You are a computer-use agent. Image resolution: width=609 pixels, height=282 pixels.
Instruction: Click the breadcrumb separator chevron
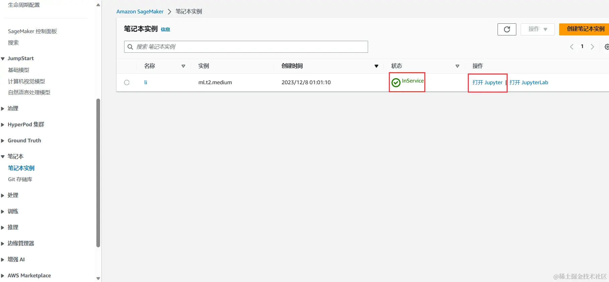169,12
